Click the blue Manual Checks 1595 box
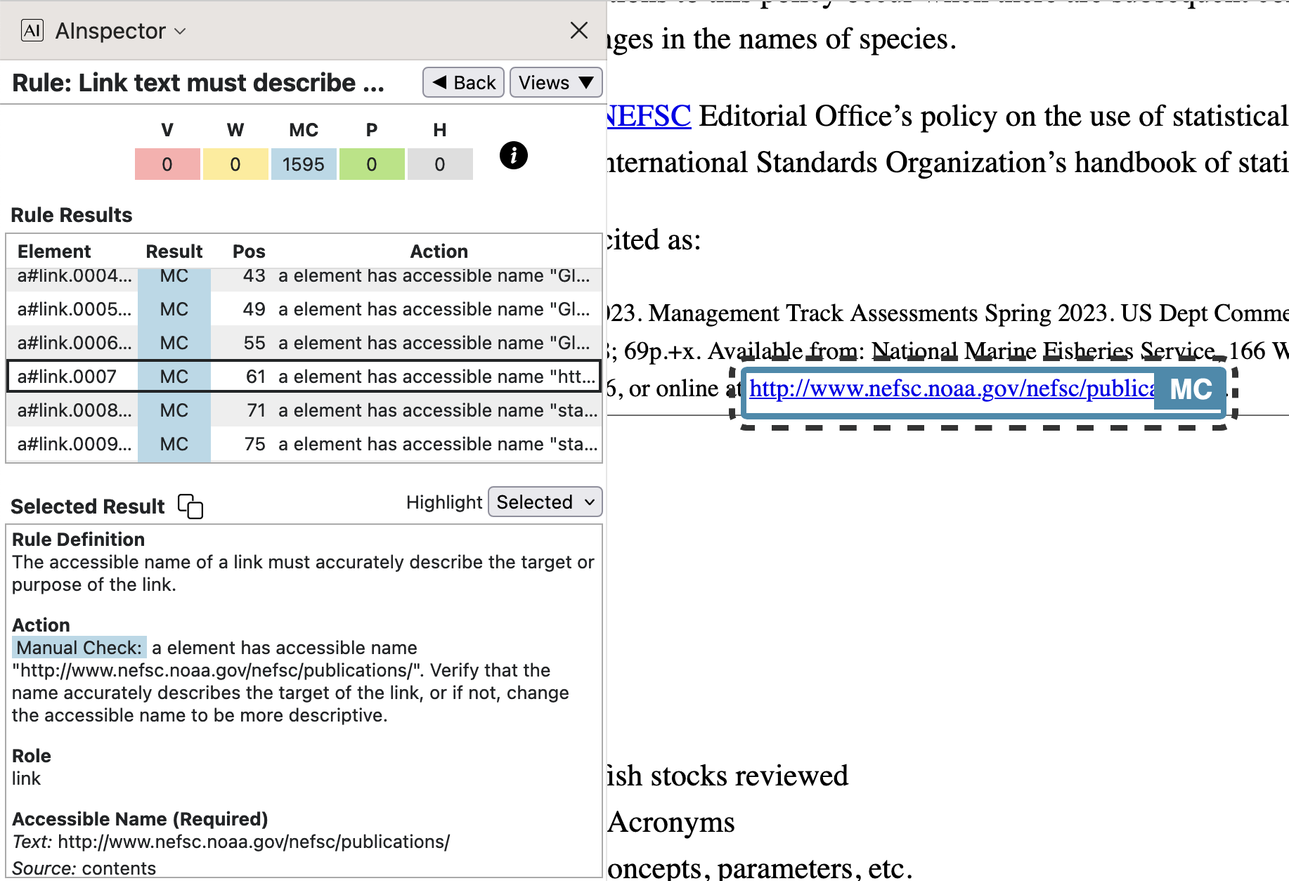The height and width of the screenshot is (881, 1289). (x=304, y=164)
